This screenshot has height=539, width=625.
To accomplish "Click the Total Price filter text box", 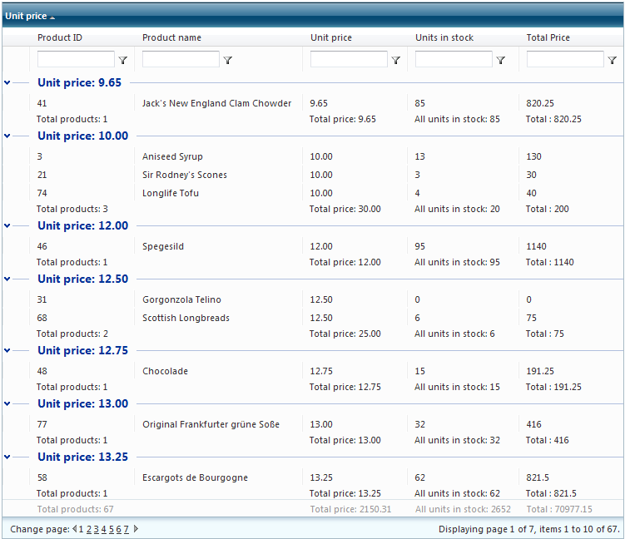I will pos(565,59).
